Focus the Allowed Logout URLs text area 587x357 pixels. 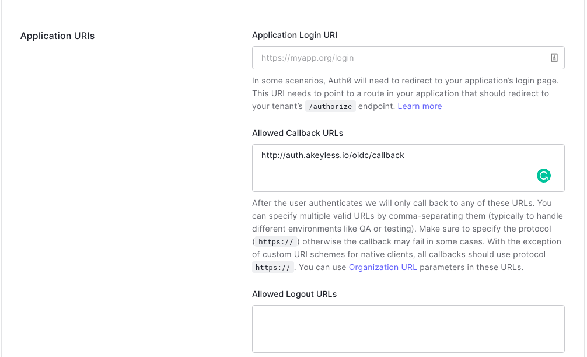pyautogui.click(x=408, y=328)
